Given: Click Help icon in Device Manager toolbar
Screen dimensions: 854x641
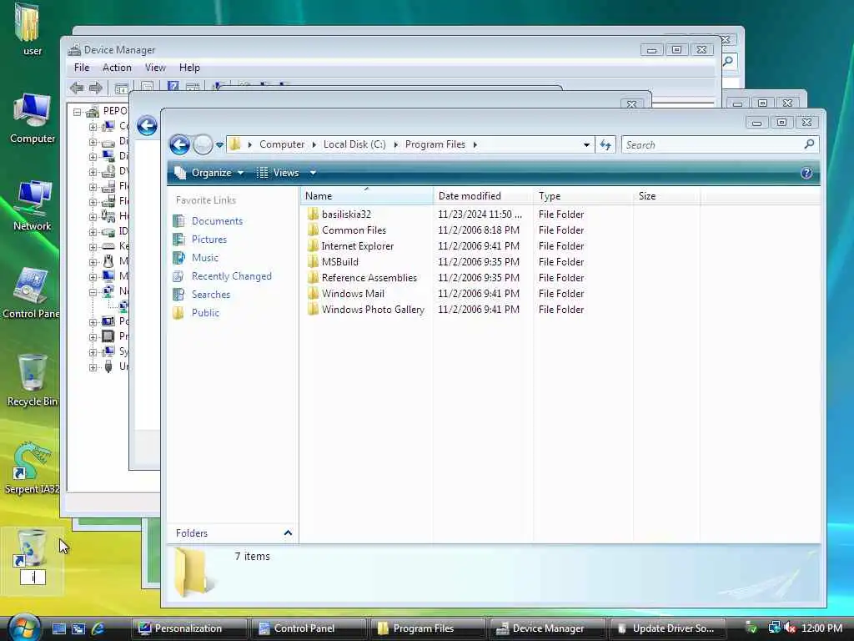Looking at the screenshot, I should (x=173, y=87).
